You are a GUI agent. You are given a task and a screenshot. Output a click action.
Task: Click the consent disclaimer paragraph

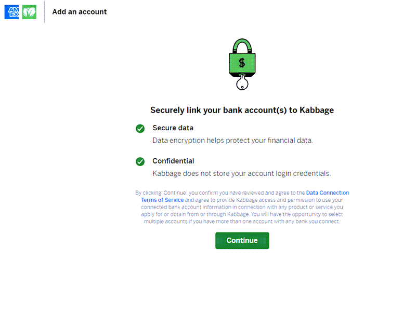click(x=242, y=207)
